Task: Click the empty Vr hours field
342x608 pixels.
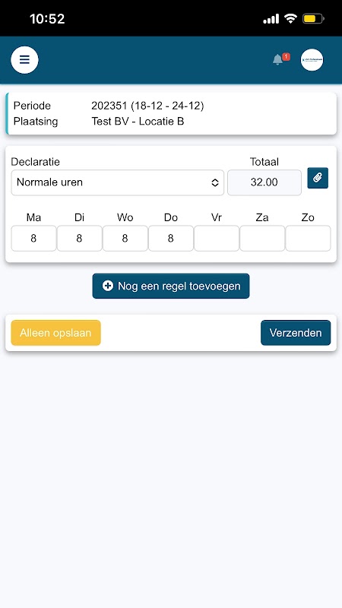Action: click(x=217, y=238)
